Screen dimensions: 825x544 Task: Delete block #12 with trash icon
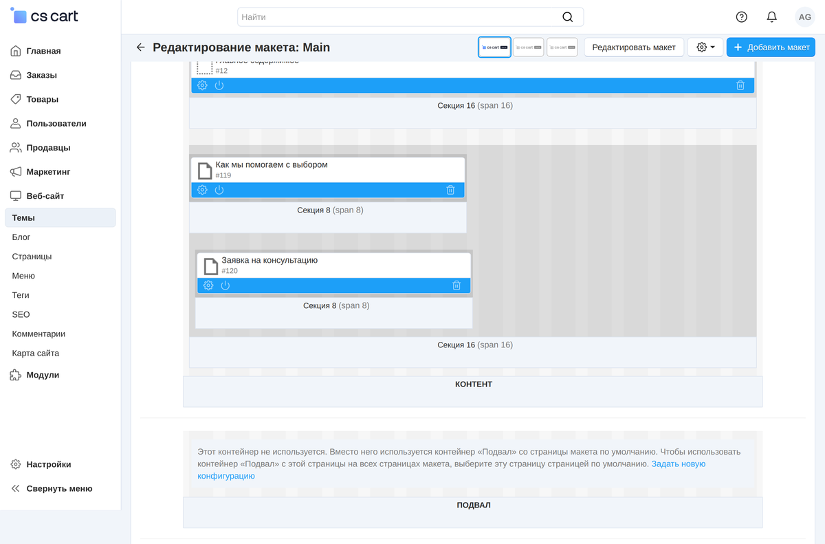(x=740, y=85)
